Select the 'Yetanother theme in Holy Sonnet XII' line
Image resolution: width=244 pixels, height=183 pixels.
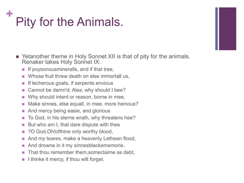[x=106, y=56]
